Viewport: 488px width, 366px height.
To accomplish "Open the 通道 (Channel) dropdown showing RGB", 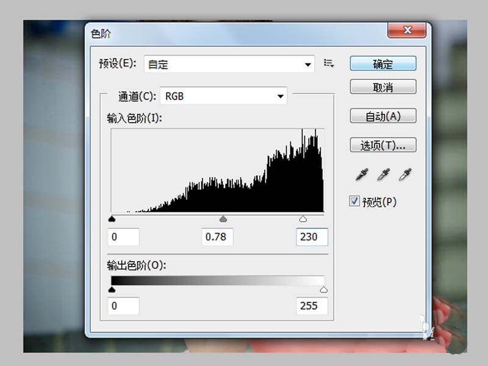I will pyautogui.click(x=223, y=96).
